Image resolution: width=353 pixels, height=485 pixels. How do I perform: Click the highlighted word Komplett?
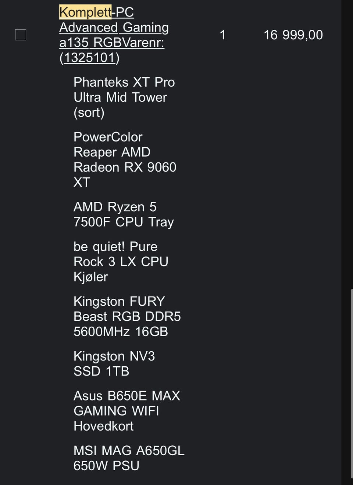click(x=85, y=12)
